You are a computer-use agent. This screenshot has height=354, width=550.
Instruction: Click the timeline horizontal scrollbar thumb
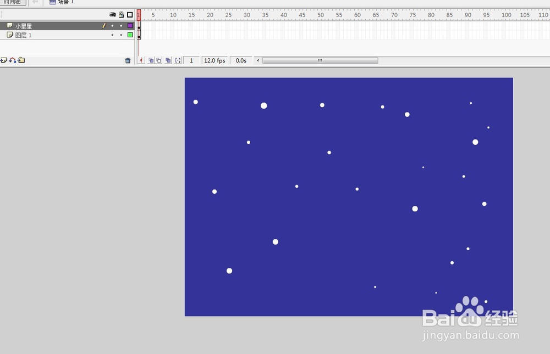(x=320, y=60)
